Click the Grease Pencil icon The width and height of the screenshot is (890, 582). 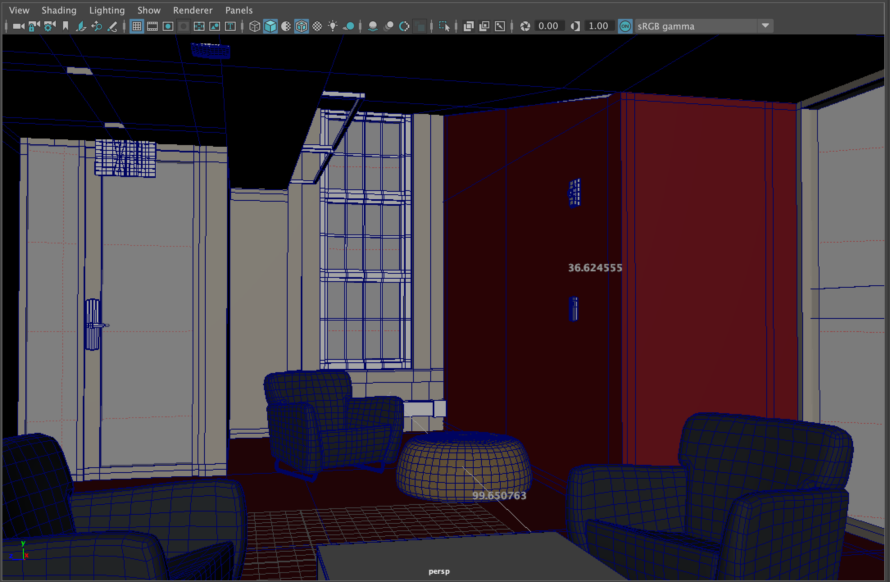pyautogui.click(x=112, y=26)
